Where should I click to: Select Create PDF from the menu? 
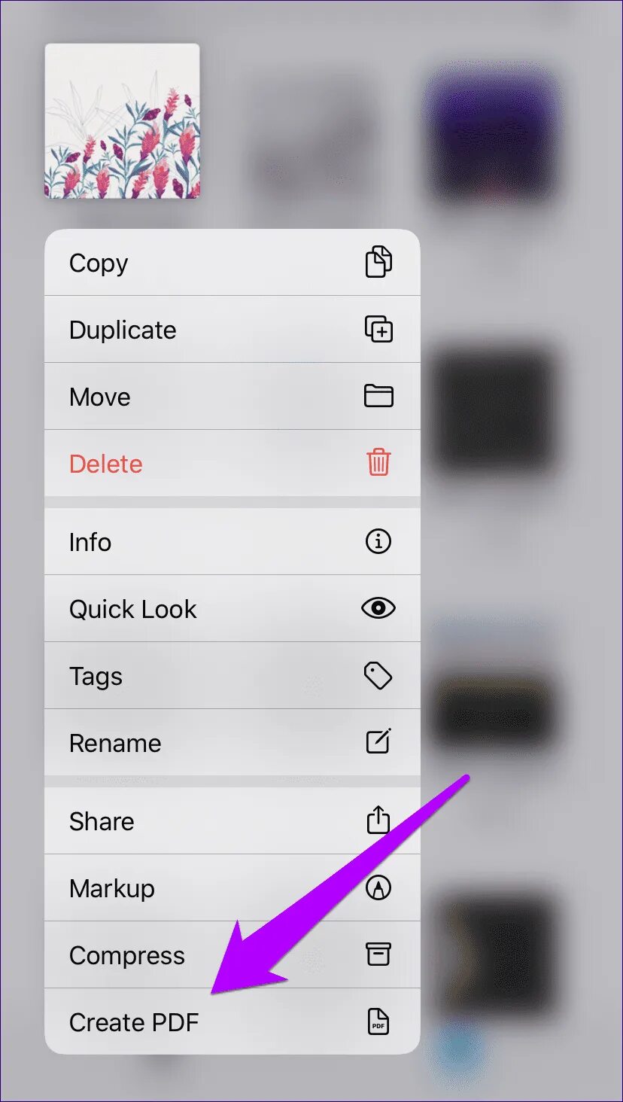232,1021
